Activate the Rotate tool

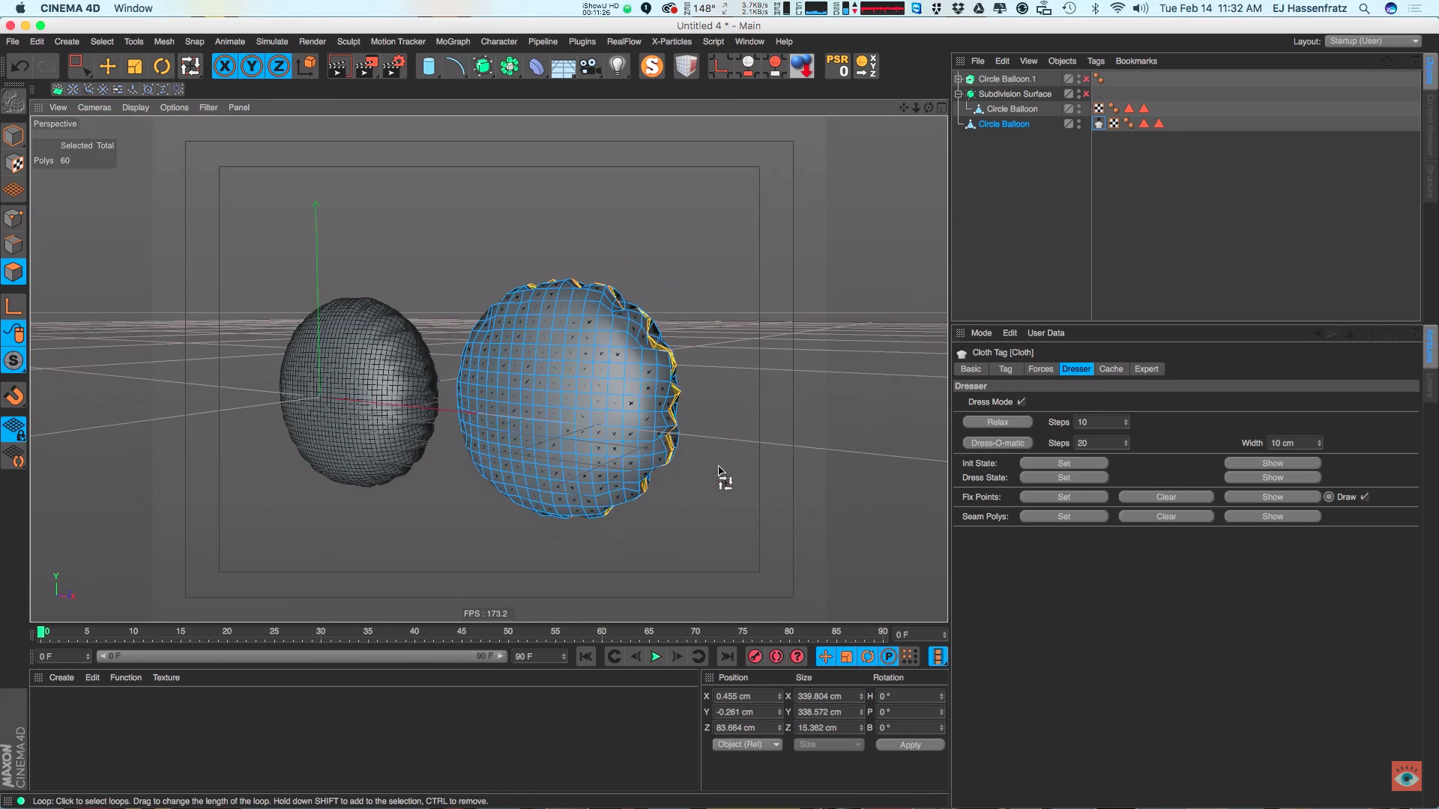[162, 67]
